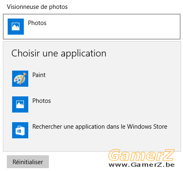Click the Paint palette icon
Viewport: 183px width, 171px height.
(x=20, y=79)
